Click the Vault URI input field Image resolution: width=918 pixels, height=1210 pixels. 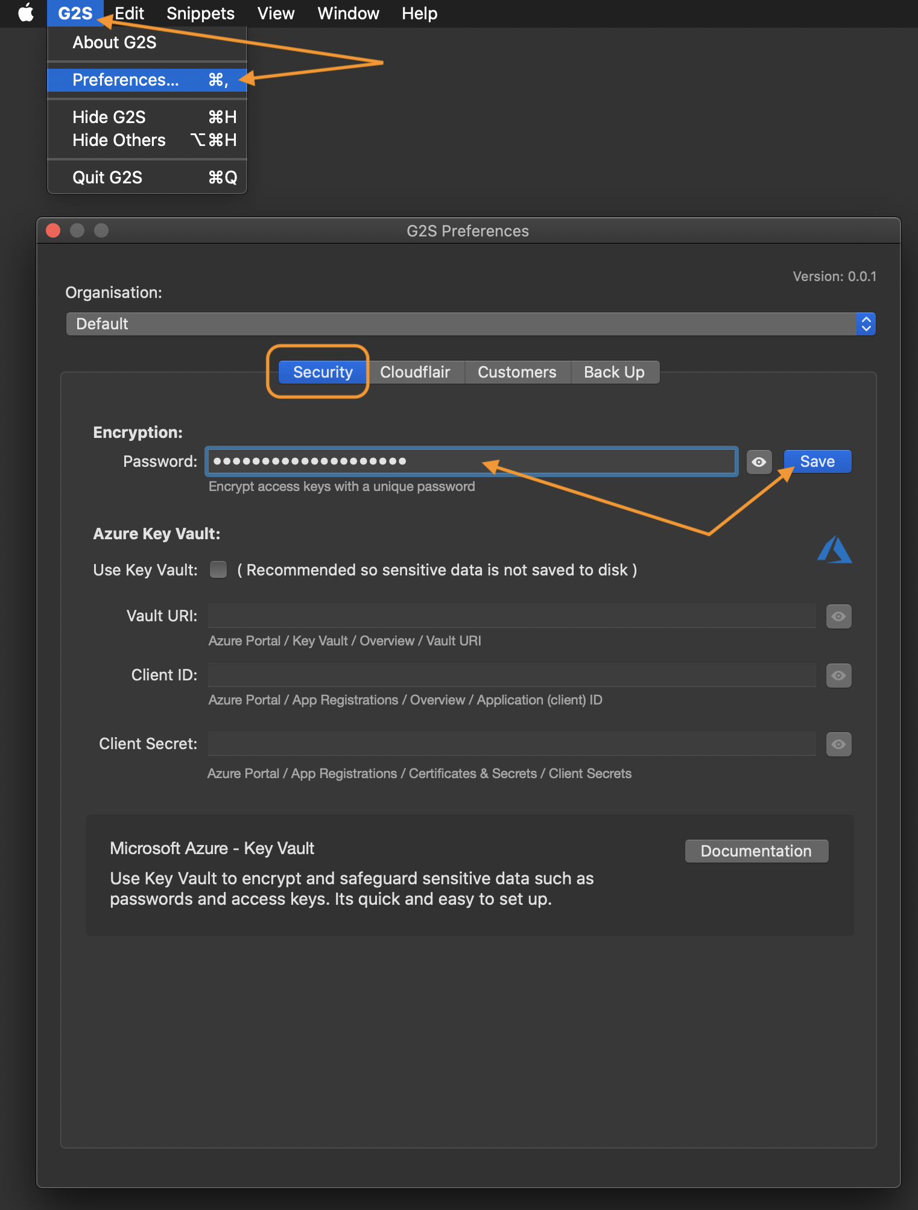pos(512,616)
